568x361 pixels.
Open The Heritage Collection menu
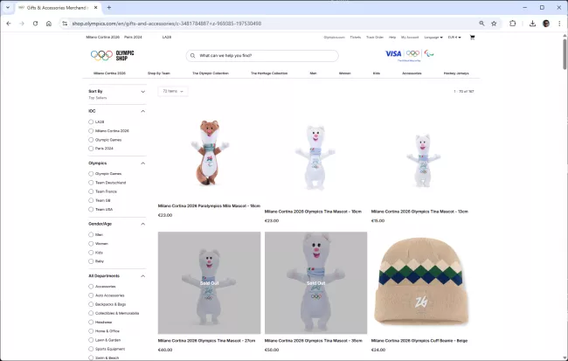click(268, 73)
